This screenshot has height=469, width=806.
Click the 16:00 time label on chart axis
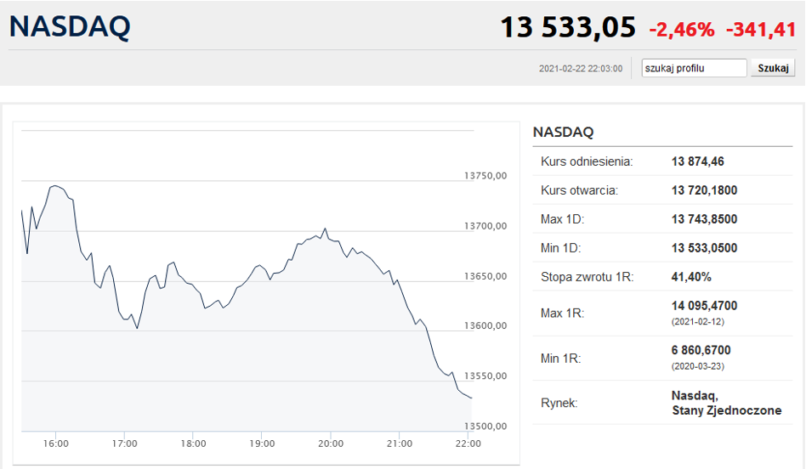click(55, 444)
